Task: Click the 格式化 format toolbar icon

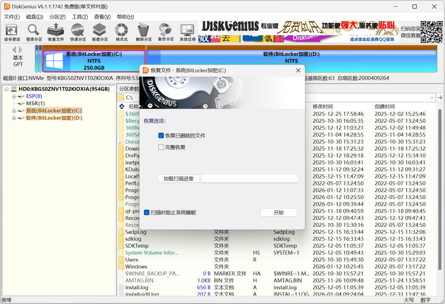Action: click(121, 32)
